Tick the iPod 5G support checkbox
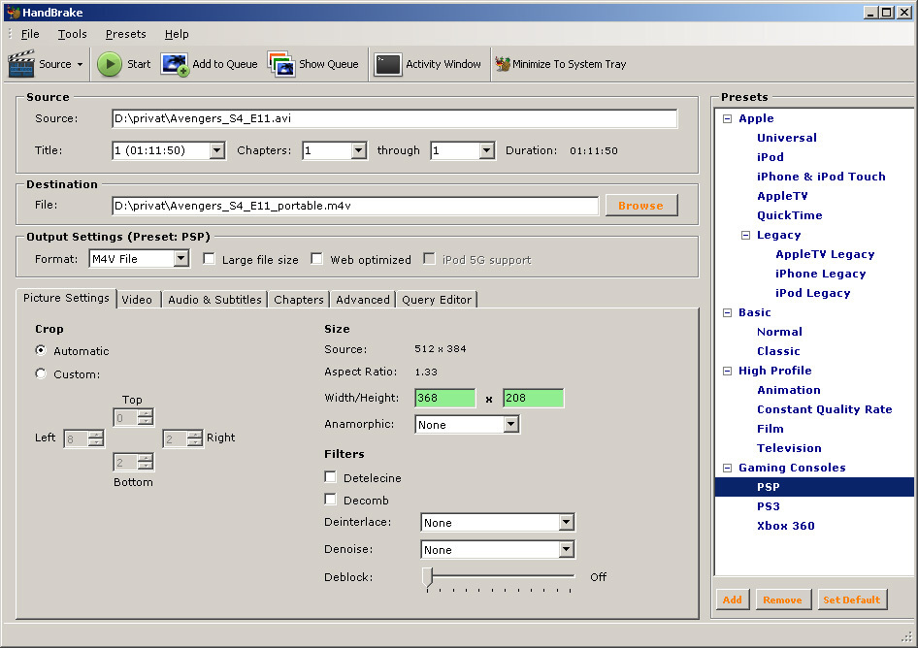Viewport: 918px width, 648px height. [x=429, y=259]
